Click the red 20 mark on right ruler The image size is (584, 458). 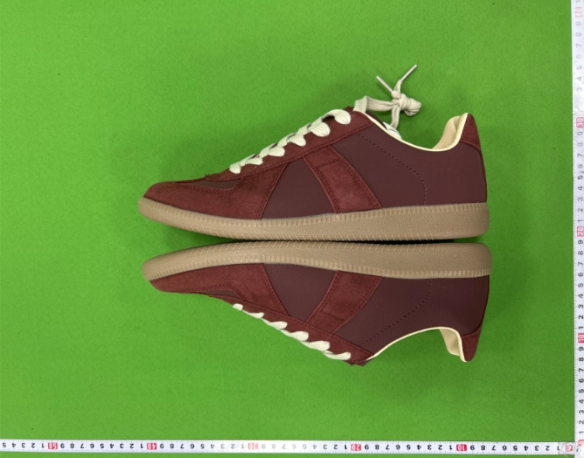click(580, 232)
